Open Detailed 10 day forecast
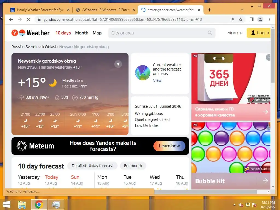Image resolution: width=280 pixels, height=210 pixels. click(x=92, y=166)
